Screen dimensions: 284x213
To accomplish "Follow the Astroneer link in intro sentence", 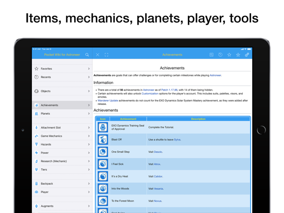I will tap(215, 75).
